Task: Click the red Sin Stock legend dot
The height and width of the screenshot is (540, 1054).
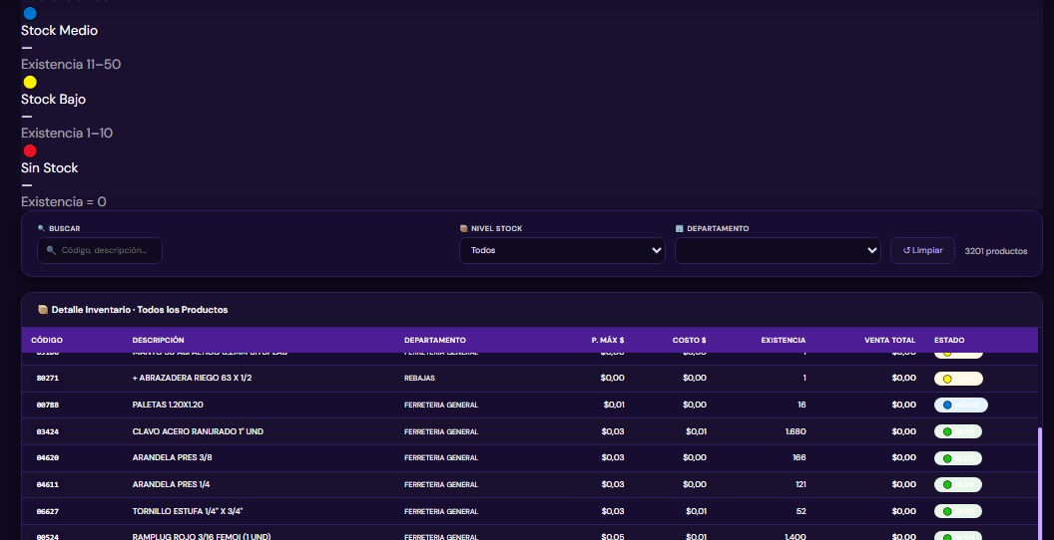Action: pyautogui.click(x=30, y=150)
